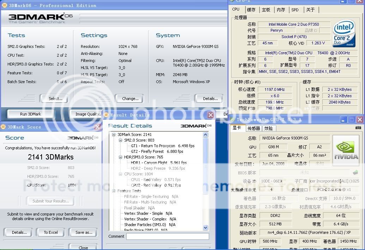Click the CPU-Z name field Intel Mobile Core 2 Duo P7350

point(294,24)
